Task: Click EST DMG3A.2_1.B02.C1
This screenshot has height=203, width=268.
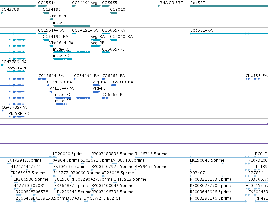Action: [x=102, y=198]
